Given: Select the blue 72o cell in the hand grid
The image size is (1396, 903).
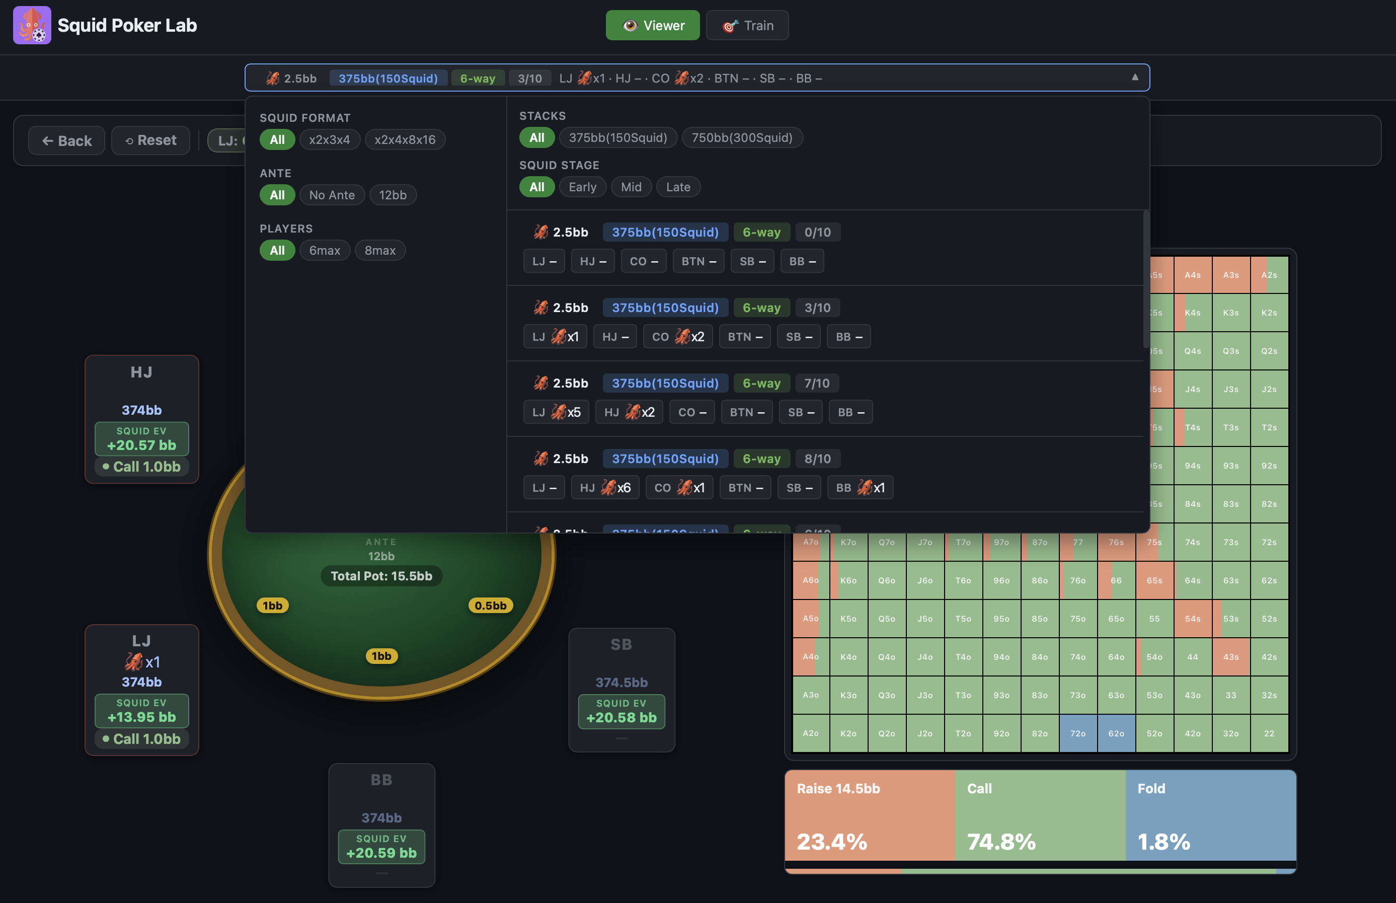Looking at the screenshot, I should [1078, 733].
